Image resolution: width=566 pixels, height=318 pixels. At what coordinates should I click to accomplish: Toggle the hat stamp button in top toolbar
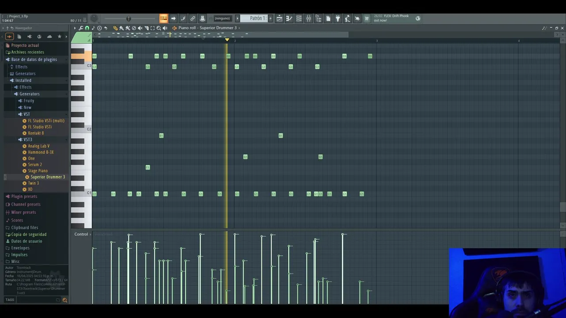coord(203,18)
